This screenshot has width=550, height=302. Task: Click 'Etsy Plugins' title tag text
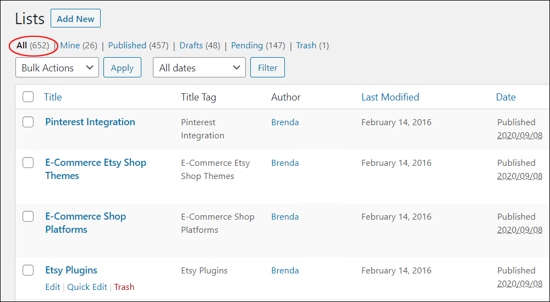[x=204, y=271]
